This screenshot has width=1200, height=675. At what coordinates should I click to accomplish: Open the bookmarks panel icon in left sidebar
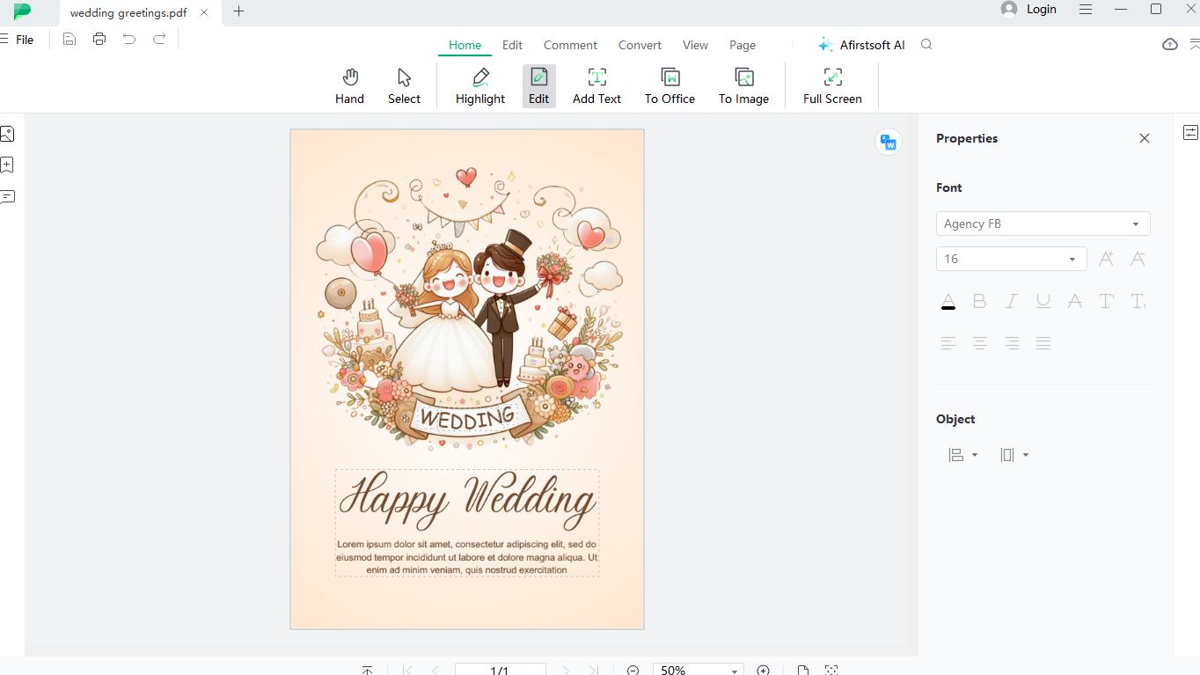[7, 165]
